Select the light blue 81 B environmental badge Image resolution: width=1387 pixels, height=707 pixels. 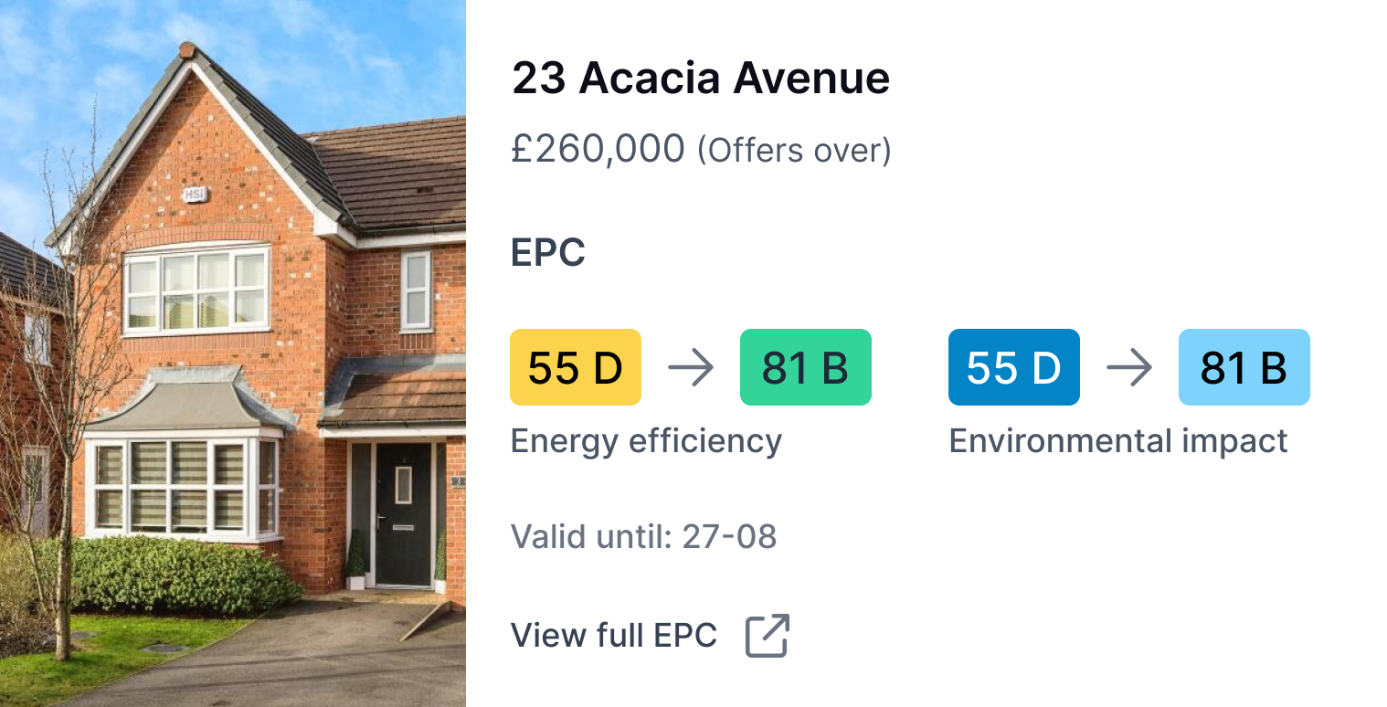(1244, 367)
